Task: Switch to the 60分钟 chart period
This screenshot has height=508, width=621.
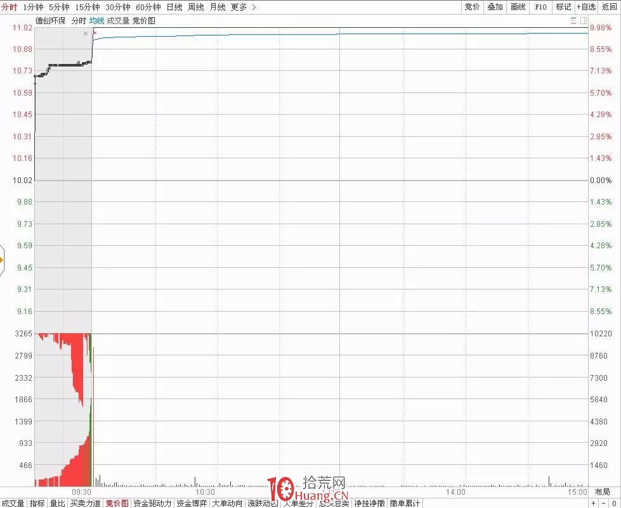Action: tap(148, 7)
